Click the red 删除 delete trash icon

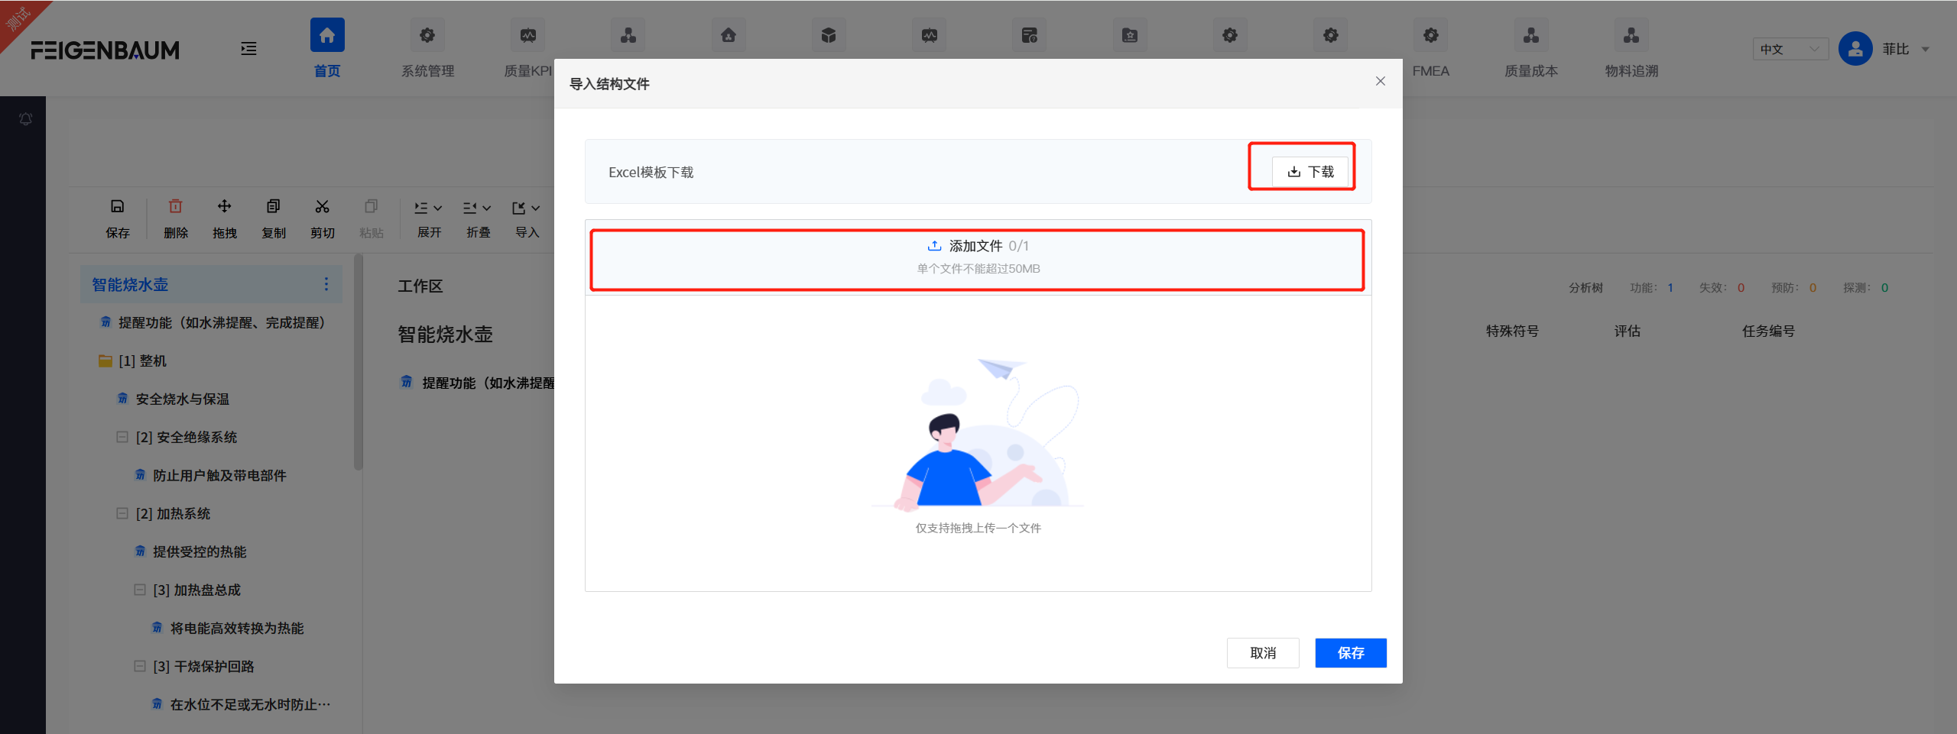pyautogui.click(x=175, y=206)
